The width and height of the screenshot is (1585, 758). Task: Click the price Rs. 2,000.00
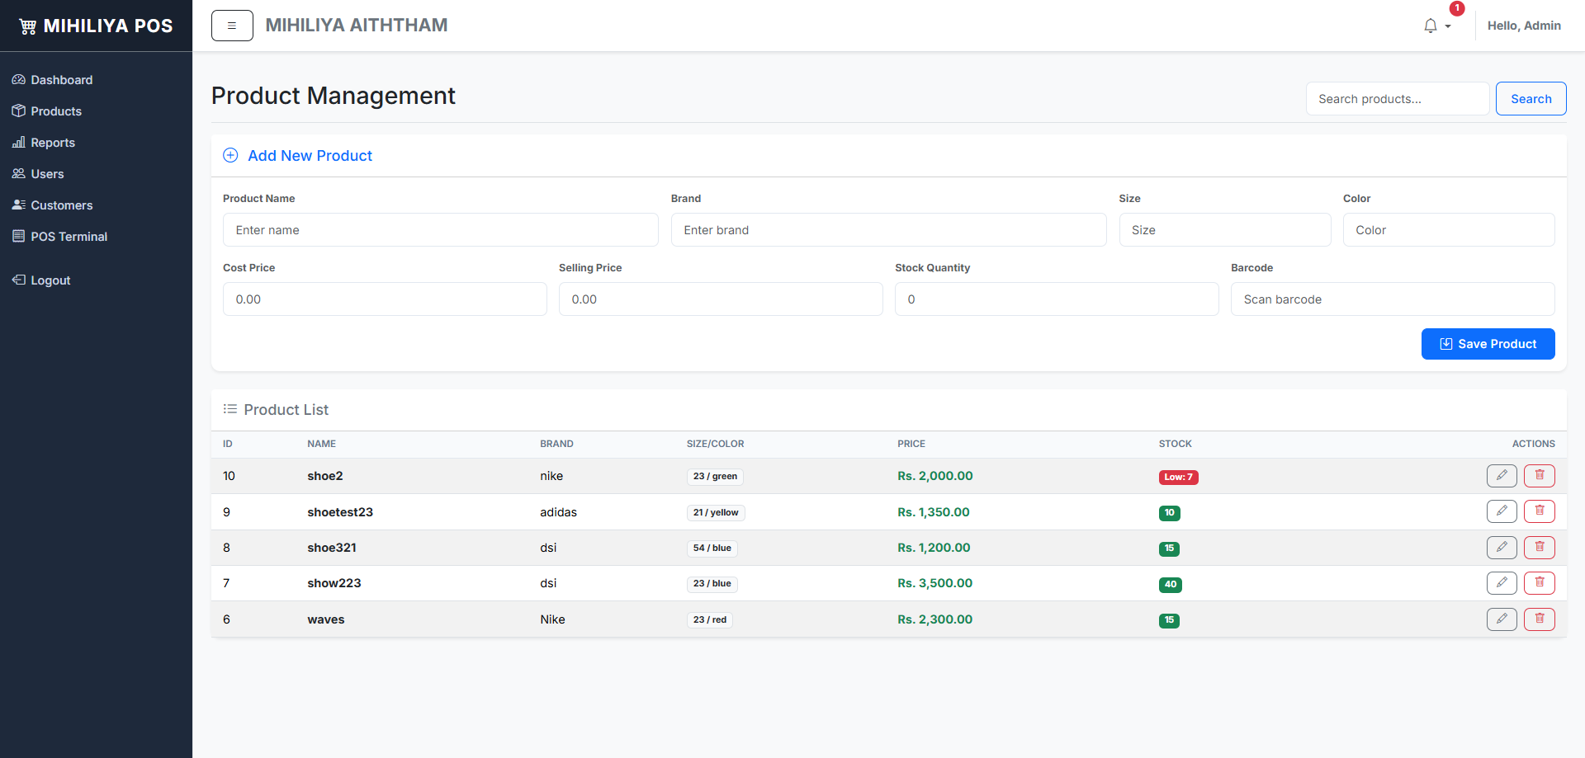point(935,476)
